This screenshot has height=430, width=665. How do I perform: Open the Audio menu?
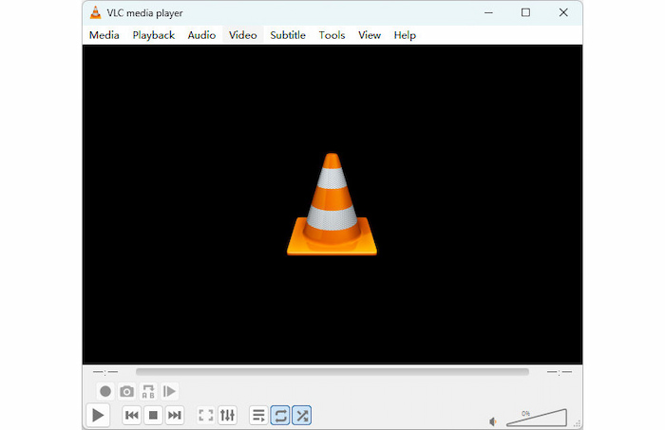coord(201,35)
